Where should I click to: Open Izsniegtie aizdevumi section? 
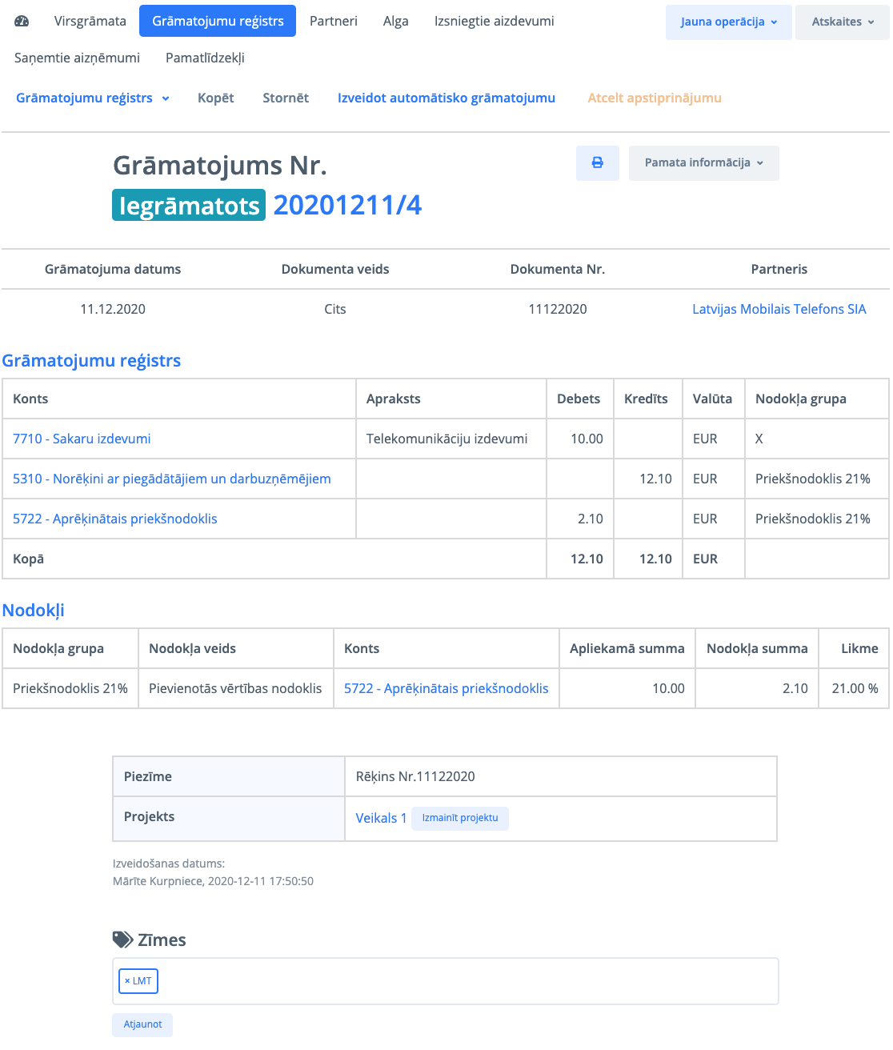pyautogui.click(x=494, y=21)
